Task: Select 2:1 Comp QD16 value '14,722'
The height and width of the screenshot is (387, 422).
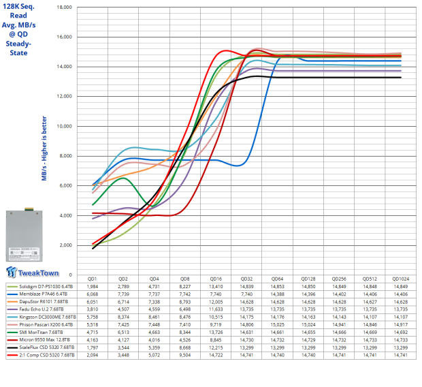Action: (216, 355)
